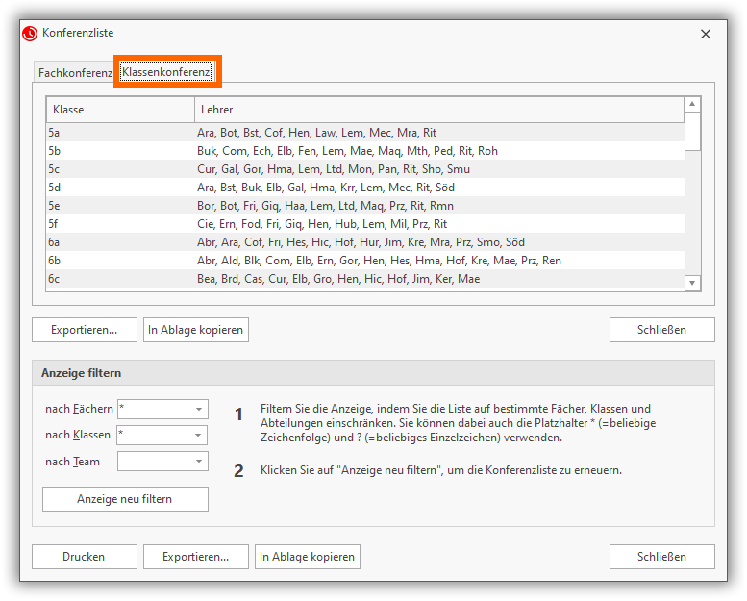Click the bottom Schließen button

pyautogui.click(x=661, y=557)
